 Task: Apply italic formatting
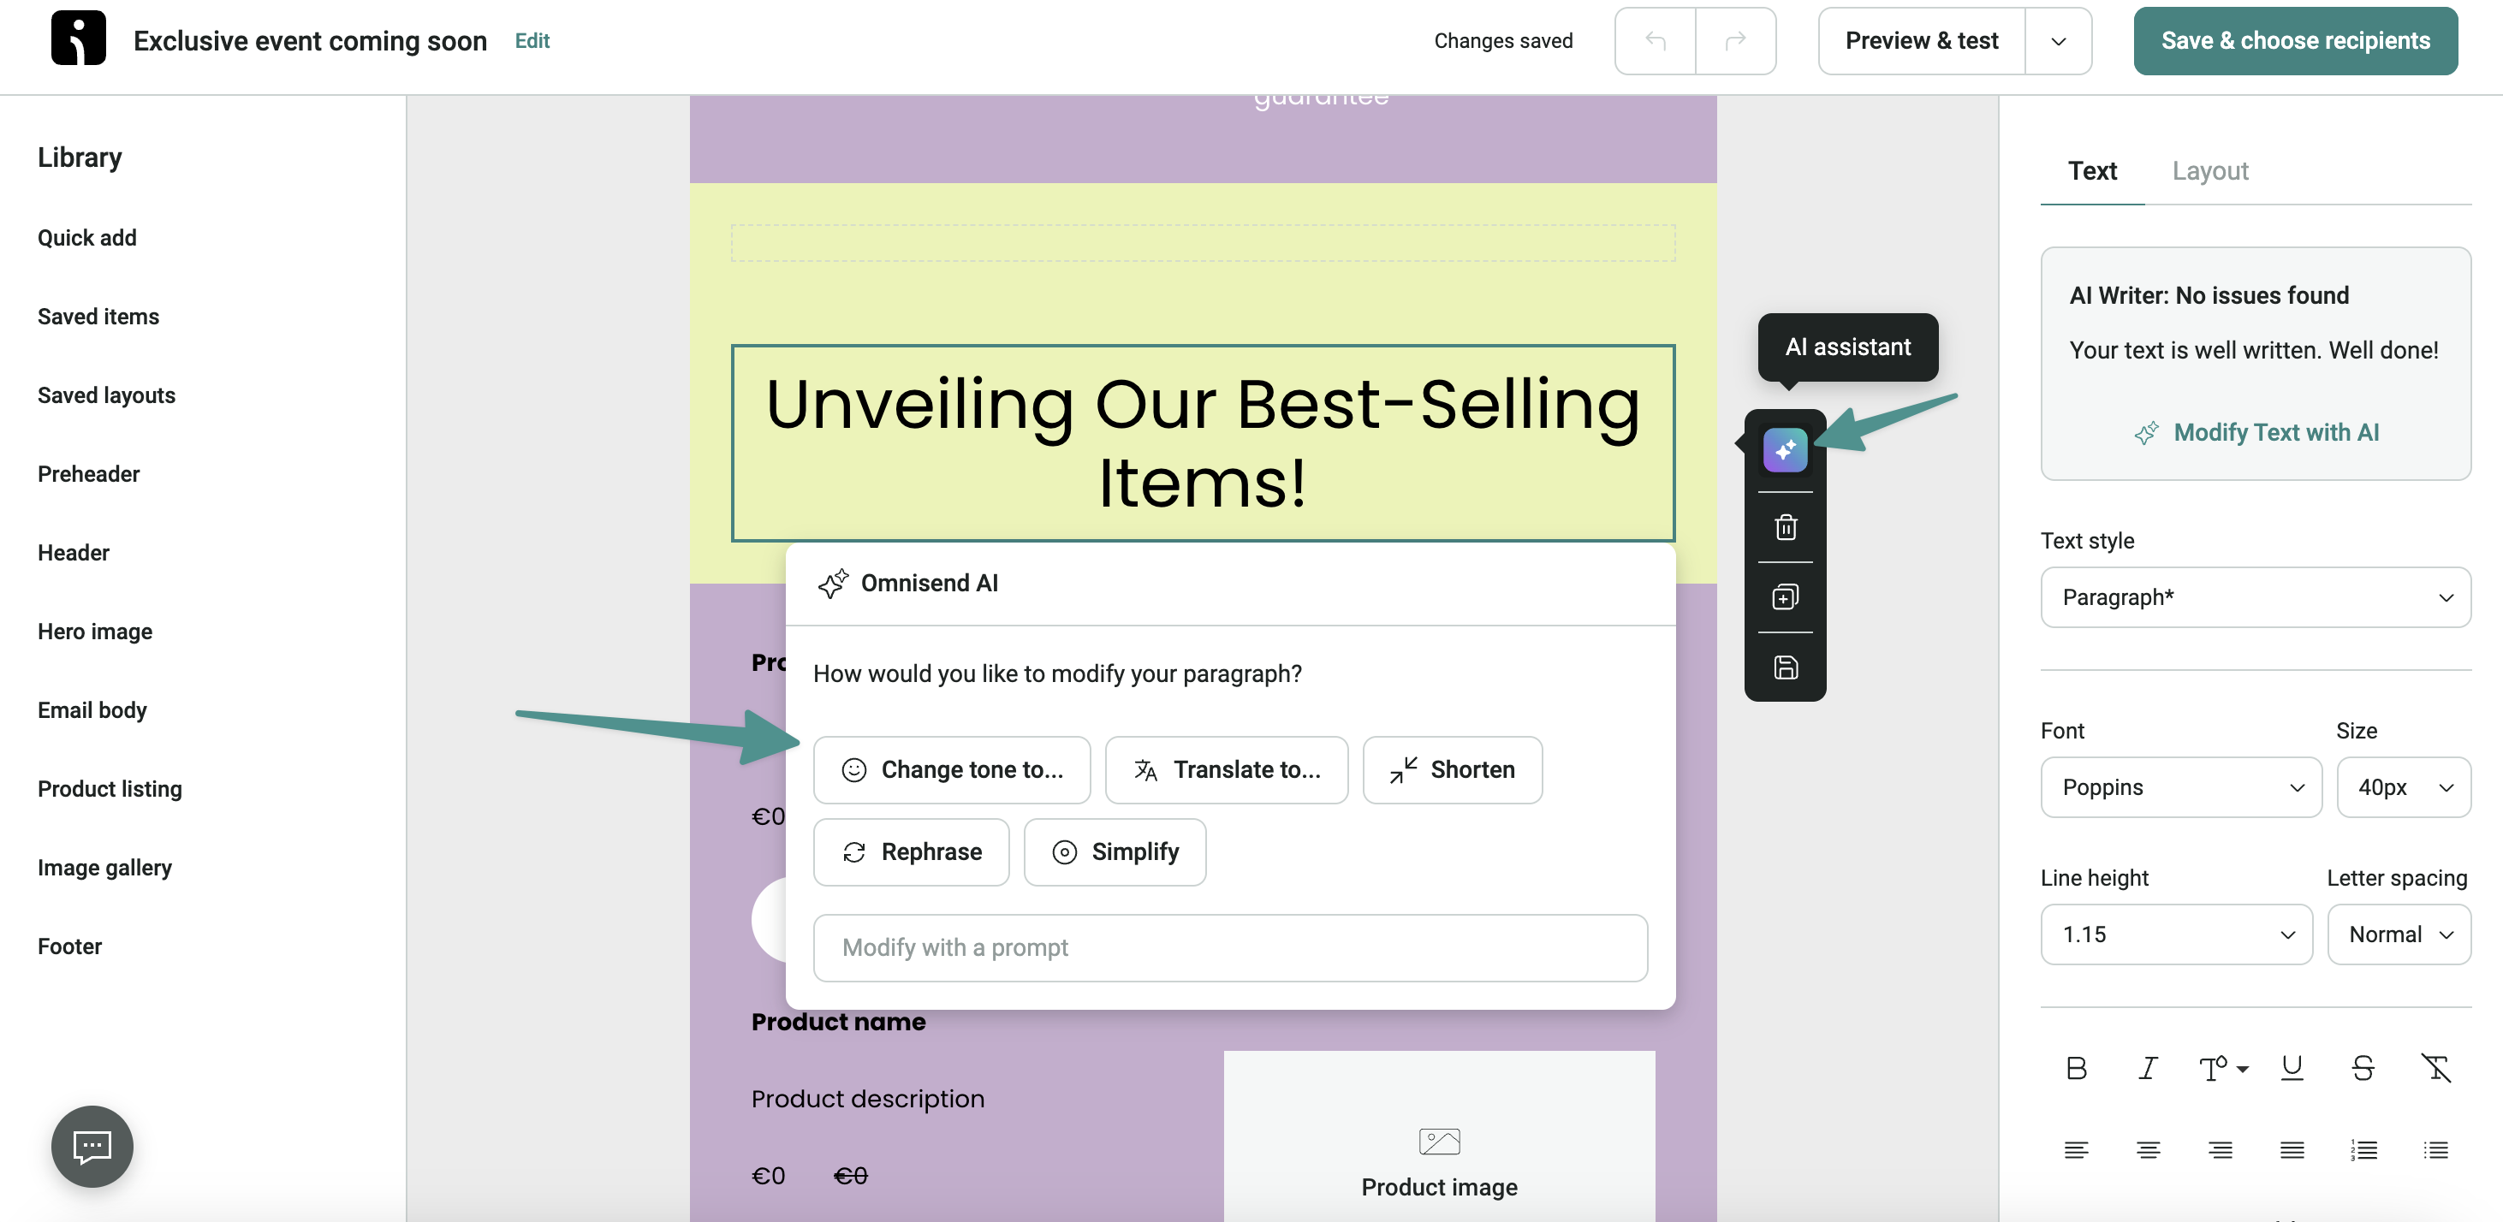point(2149,1069)
